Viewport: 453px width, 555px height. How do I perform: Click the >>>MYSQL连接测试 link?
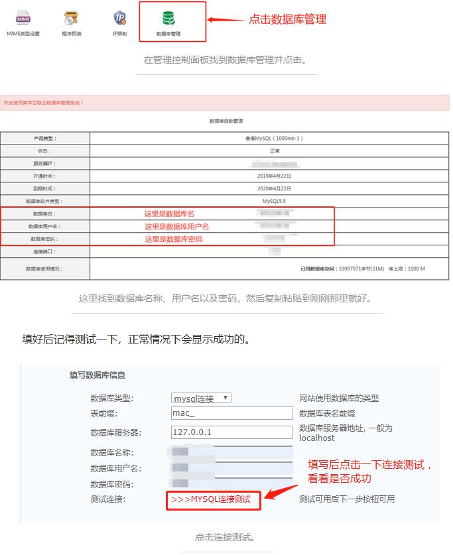211,499
